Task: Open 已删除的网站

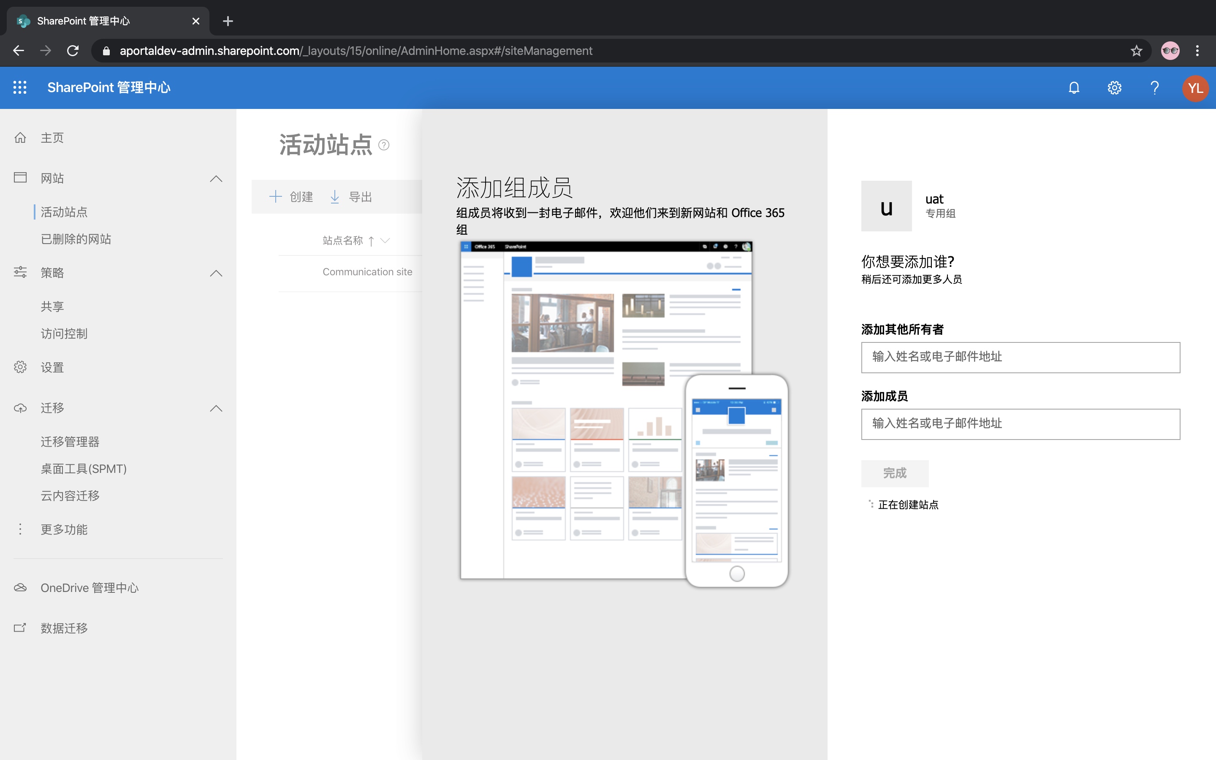Action: [x=76, y=239]
